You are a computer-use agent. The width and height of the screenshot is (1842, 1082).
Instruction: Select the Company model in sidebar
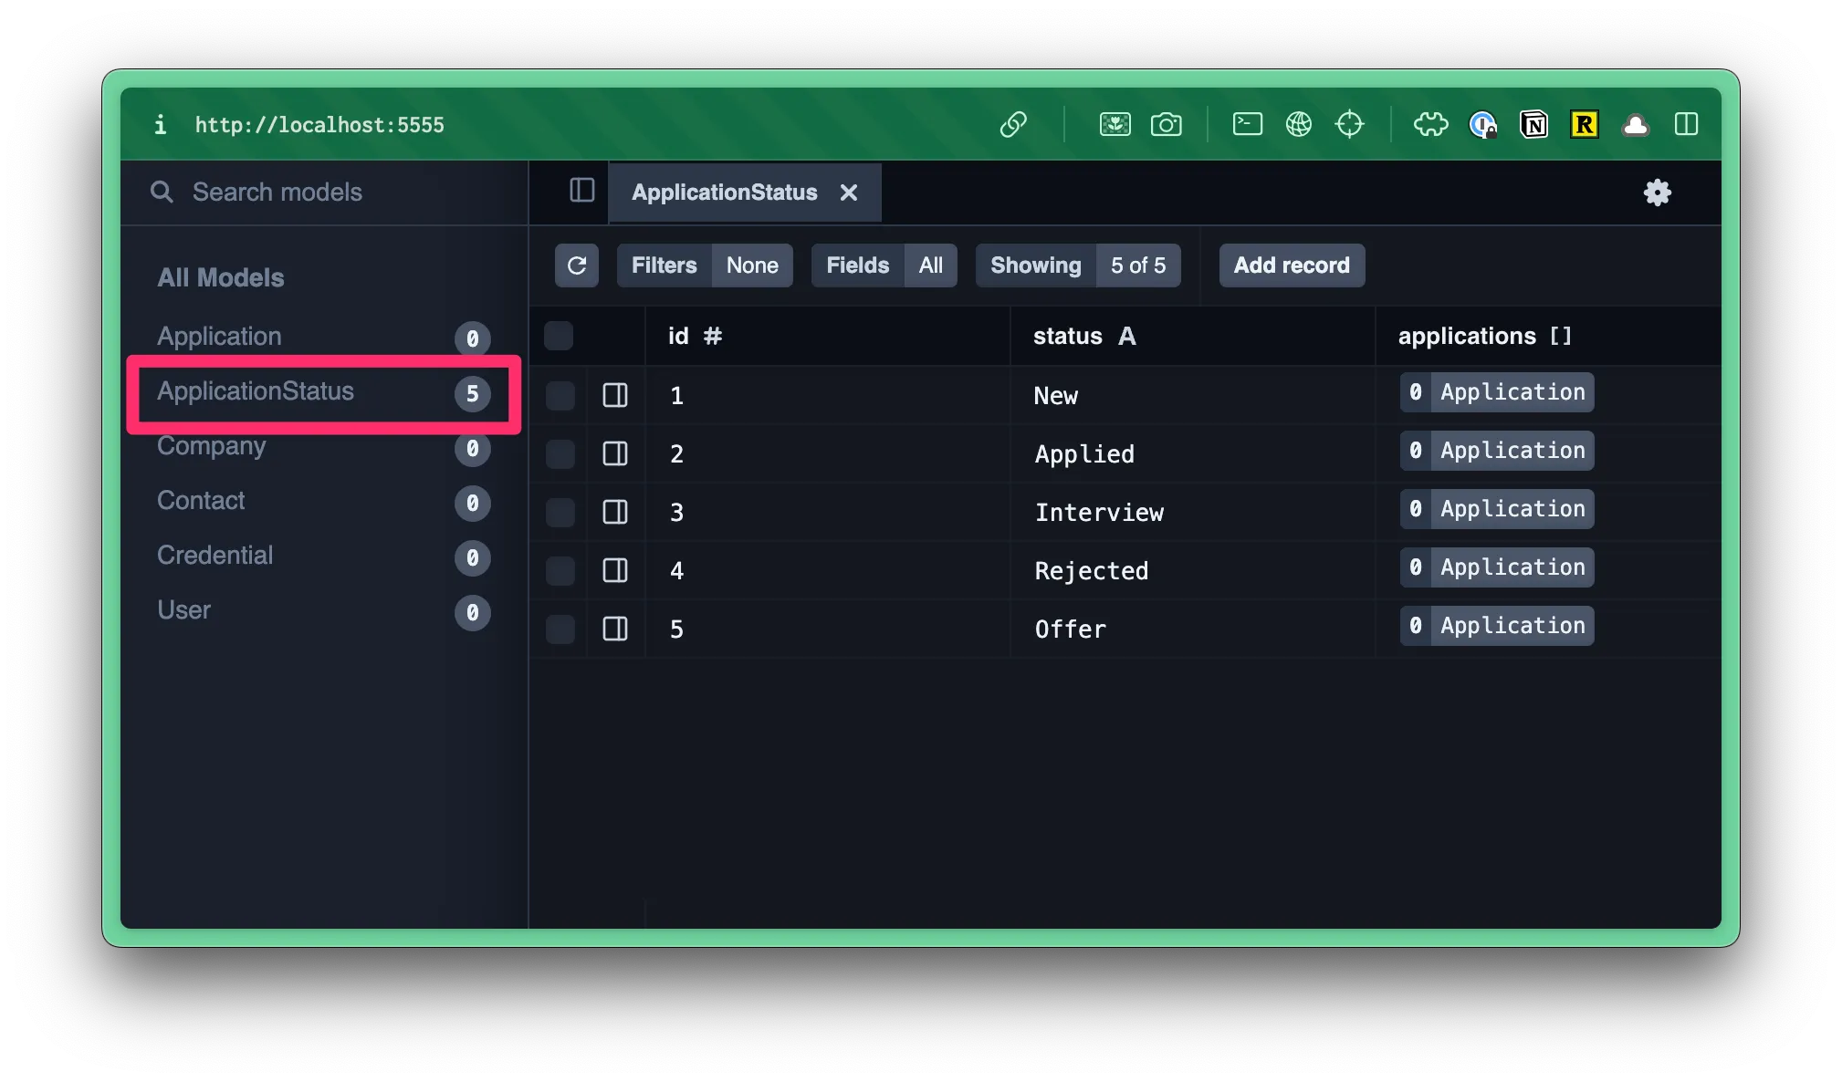[x=212, y=447]
